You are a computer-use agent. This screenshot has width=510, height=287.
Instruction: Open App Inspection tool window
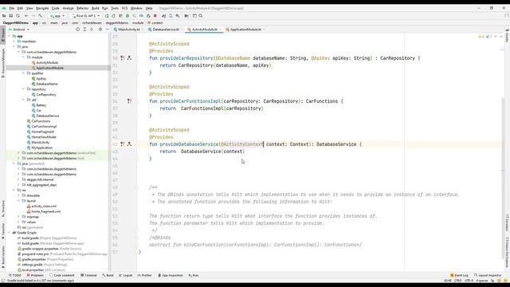coord(171,275)
